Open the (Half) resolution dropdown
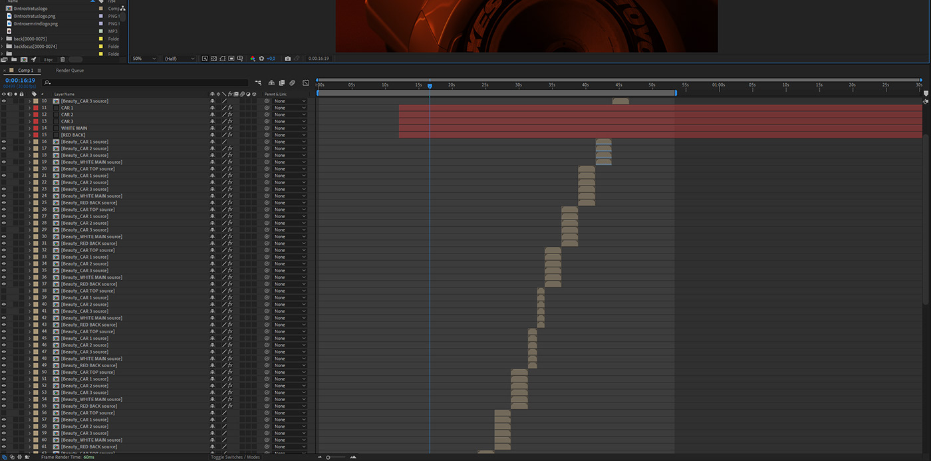This screenshot has width=931, height=461. (180, 59)
